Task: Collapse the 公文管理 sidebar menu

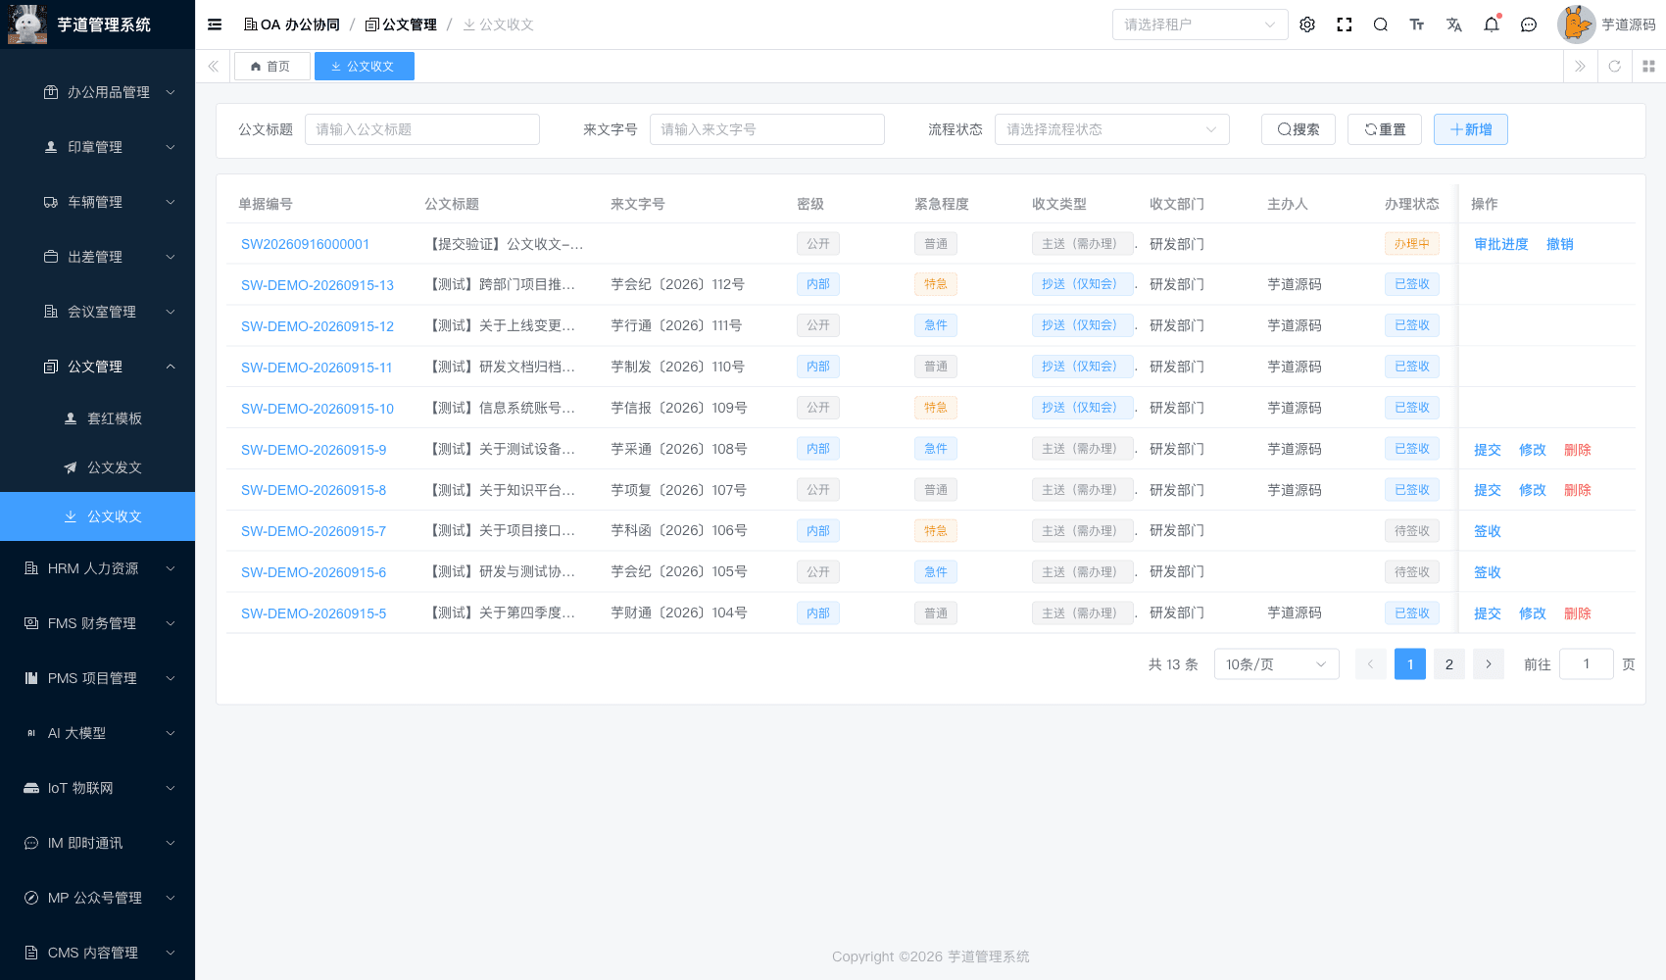Action: click(98, 367)
